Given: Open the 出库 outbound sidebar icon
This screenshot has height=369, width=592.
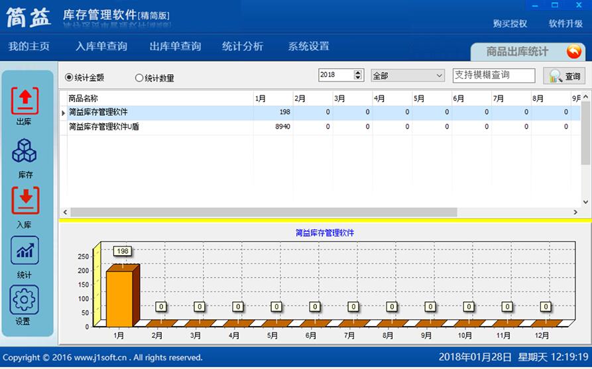Looking at the screenshot, I should (x=25, y=101).
